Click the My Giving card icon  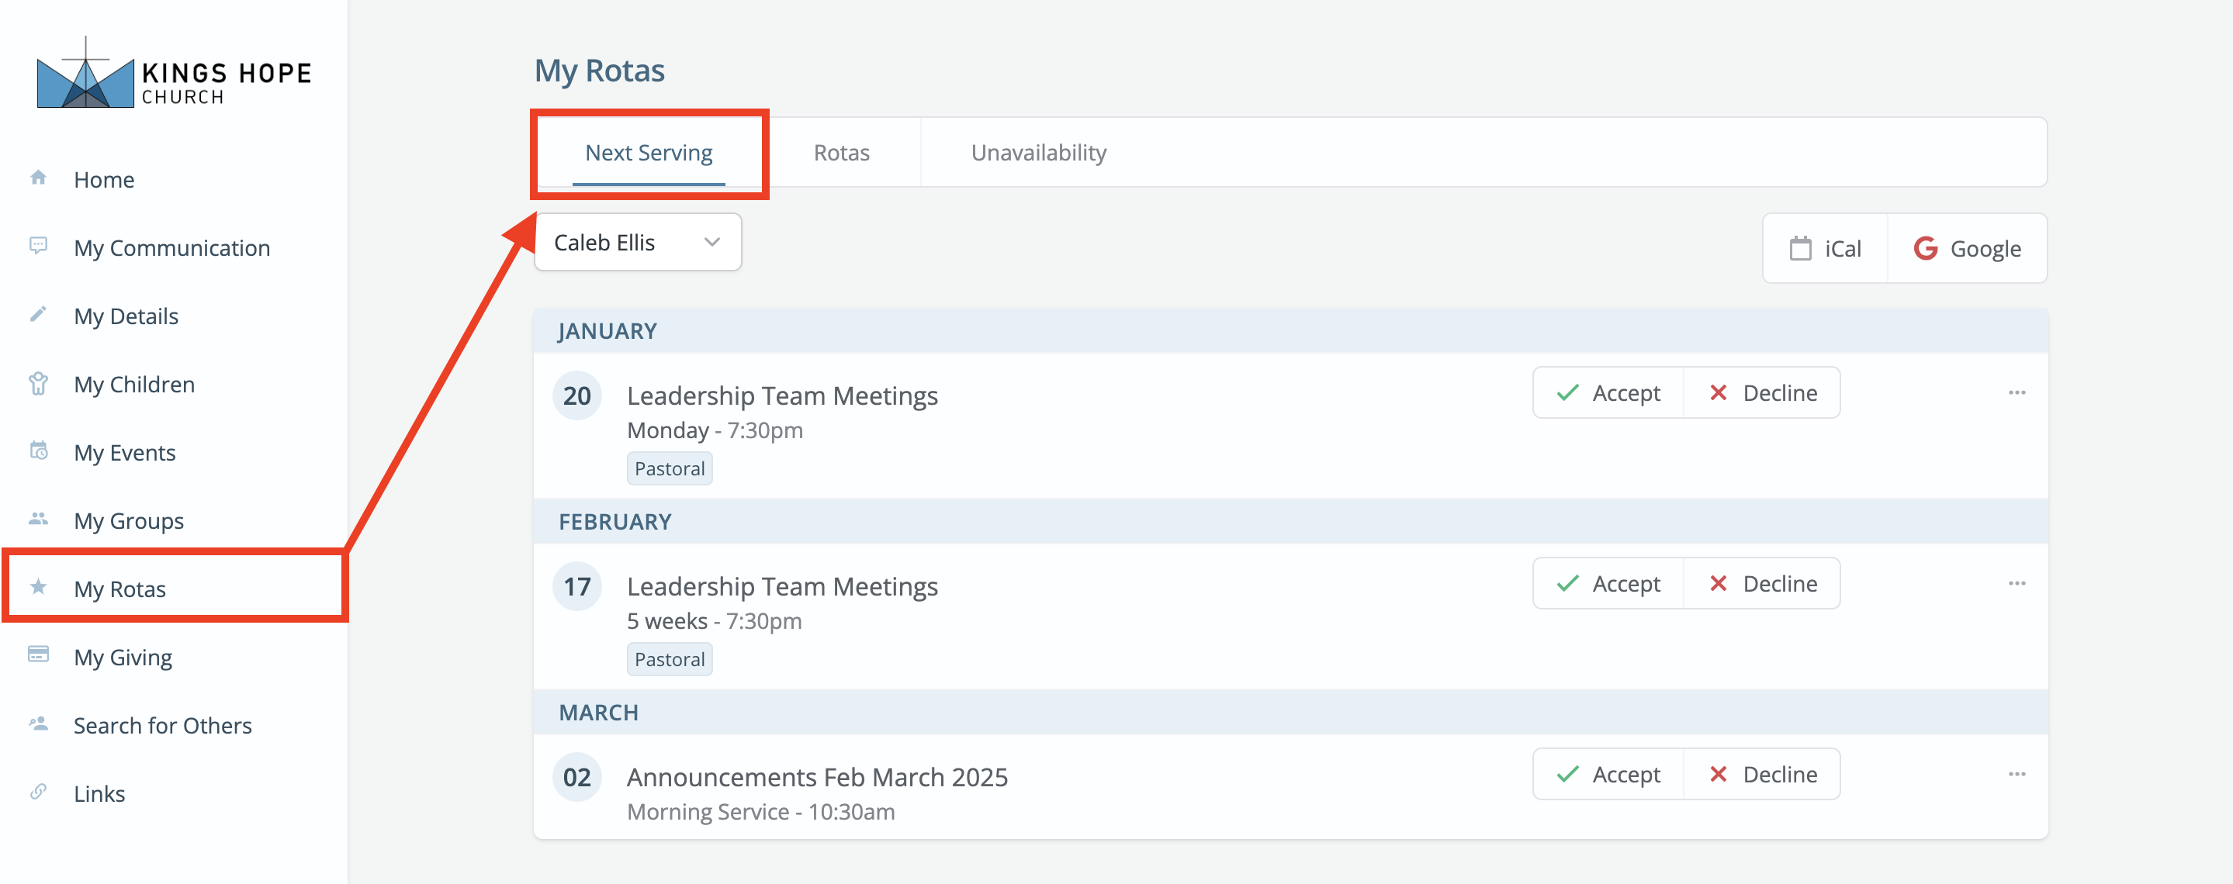click(38, 654)
